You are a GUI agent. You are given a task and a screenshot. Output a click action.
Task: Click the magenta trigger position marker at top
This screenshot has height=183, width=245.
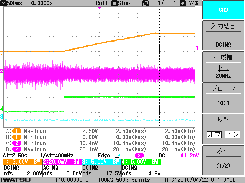point(99,8)
